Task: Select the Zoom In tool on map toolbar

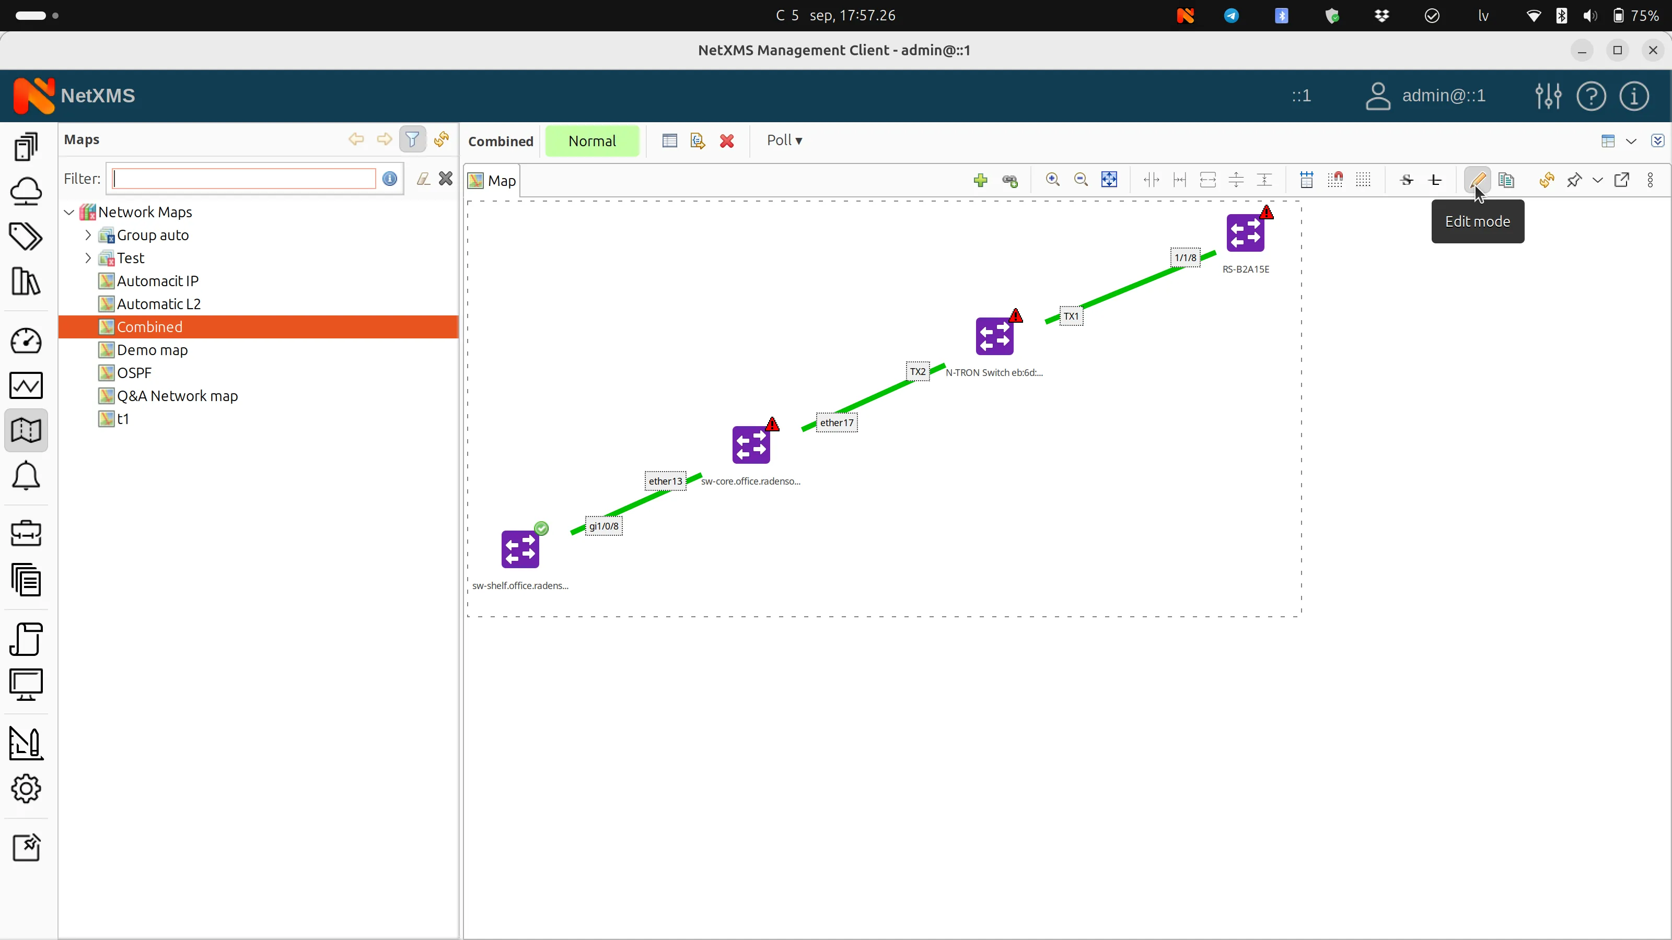Action: [x=1053, y=180]
